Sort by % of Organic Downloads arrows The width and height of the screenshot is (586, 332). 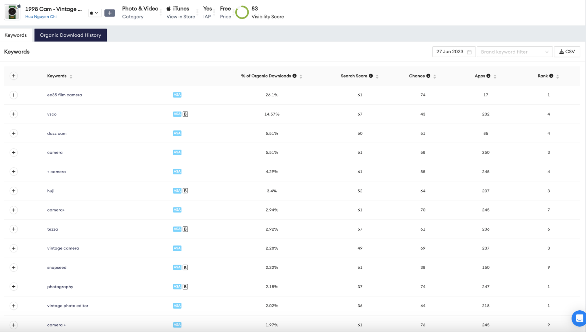301,76
